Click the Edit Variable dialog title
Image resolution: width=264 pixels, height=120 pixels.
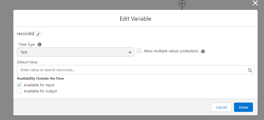pos(135,19)
